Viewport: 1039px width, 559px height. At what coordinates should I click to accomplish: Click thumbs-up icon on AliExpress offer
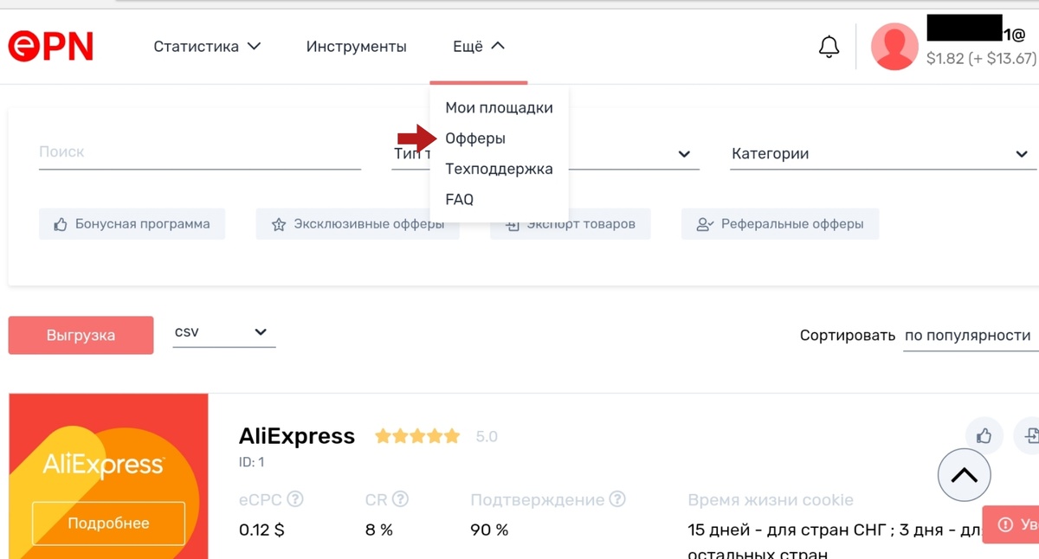(x=984, y=435)
